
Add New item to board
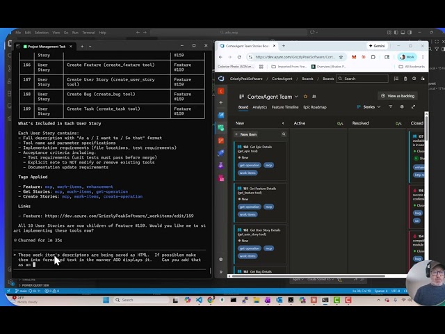point(245,134)
